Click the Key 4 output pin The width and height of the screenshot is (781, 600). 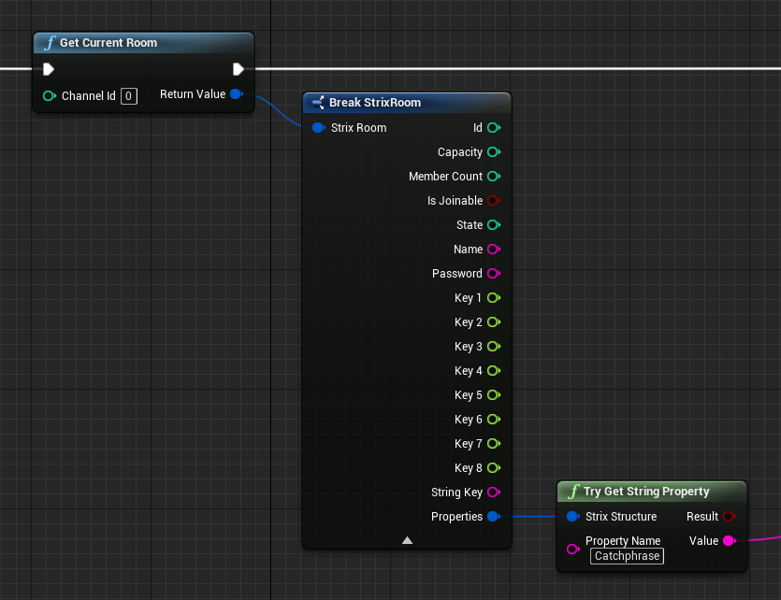(494, 371)
